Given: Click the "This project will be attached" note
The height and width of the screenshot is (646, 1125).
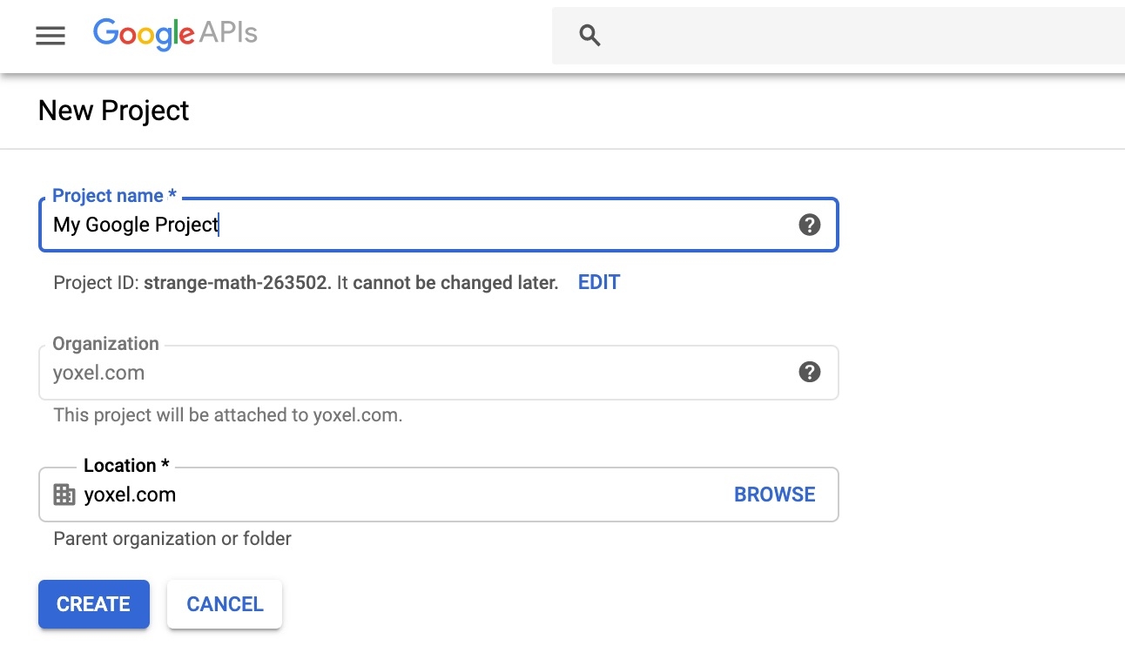Looking at the screenshot, I should [x=227, y=415].
